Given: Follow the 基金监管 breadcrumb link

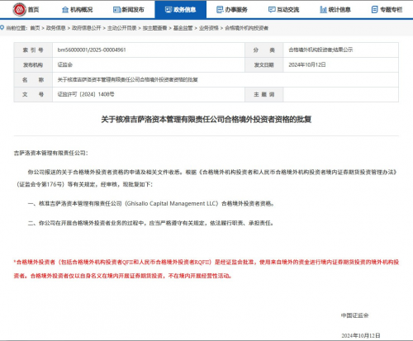Looking at the screenshot, I should click(183, 28).
